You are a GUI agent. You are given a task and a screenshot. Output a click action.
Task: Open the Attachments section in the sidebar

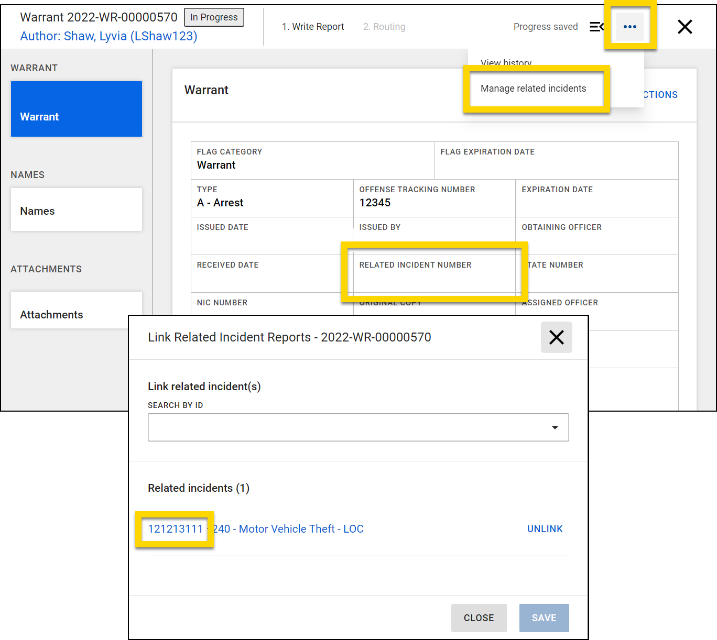tap(76, 314)
